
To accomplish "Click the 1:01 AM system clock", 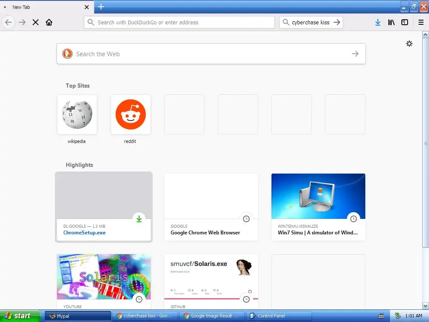I will pos(413,316).
